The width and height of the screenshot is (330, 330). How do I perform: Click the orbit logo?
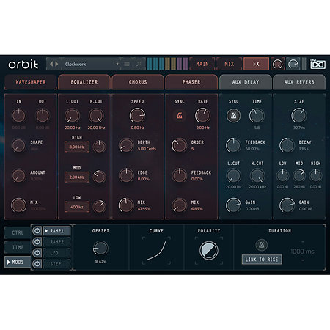pos(23,64)
